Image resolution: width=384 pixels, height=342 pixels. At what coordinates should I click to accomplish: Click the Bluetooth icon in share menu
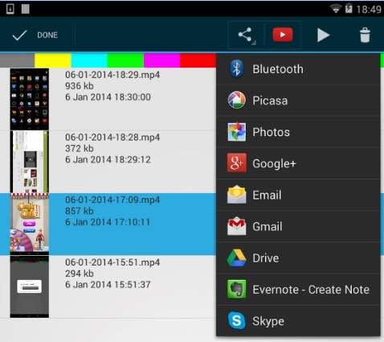[x=236, y=69]
